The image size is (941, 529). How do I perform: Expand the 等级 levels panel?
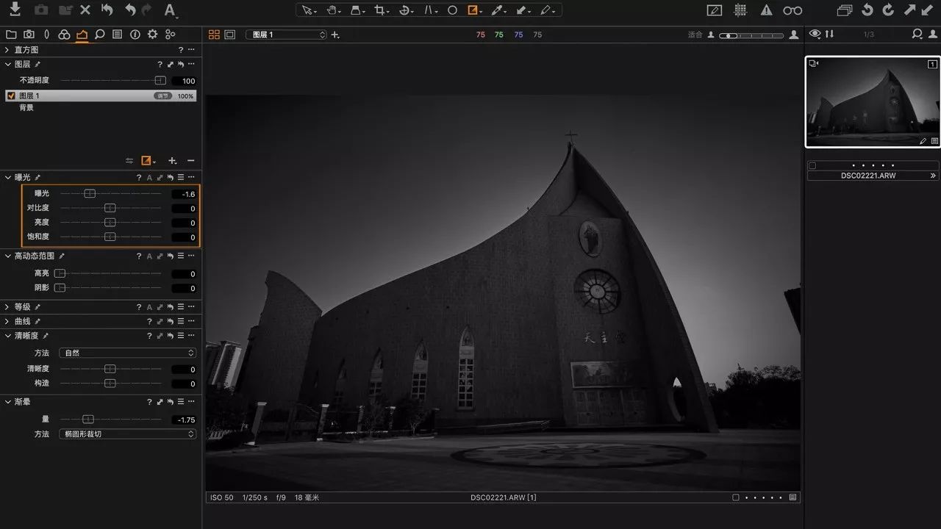[7, 307]
